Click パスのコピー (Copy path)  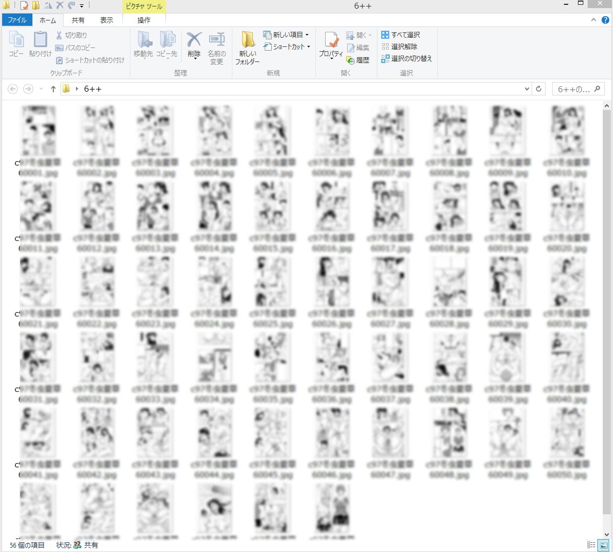click(x=75, y=47)
